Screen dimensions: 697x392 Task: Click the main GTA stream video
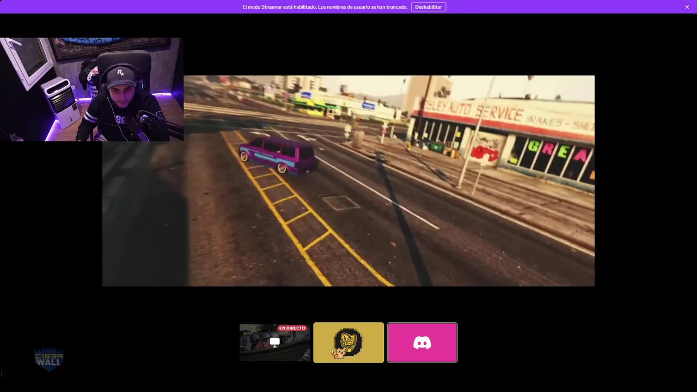pyautogui.click(x=348, y=181)
